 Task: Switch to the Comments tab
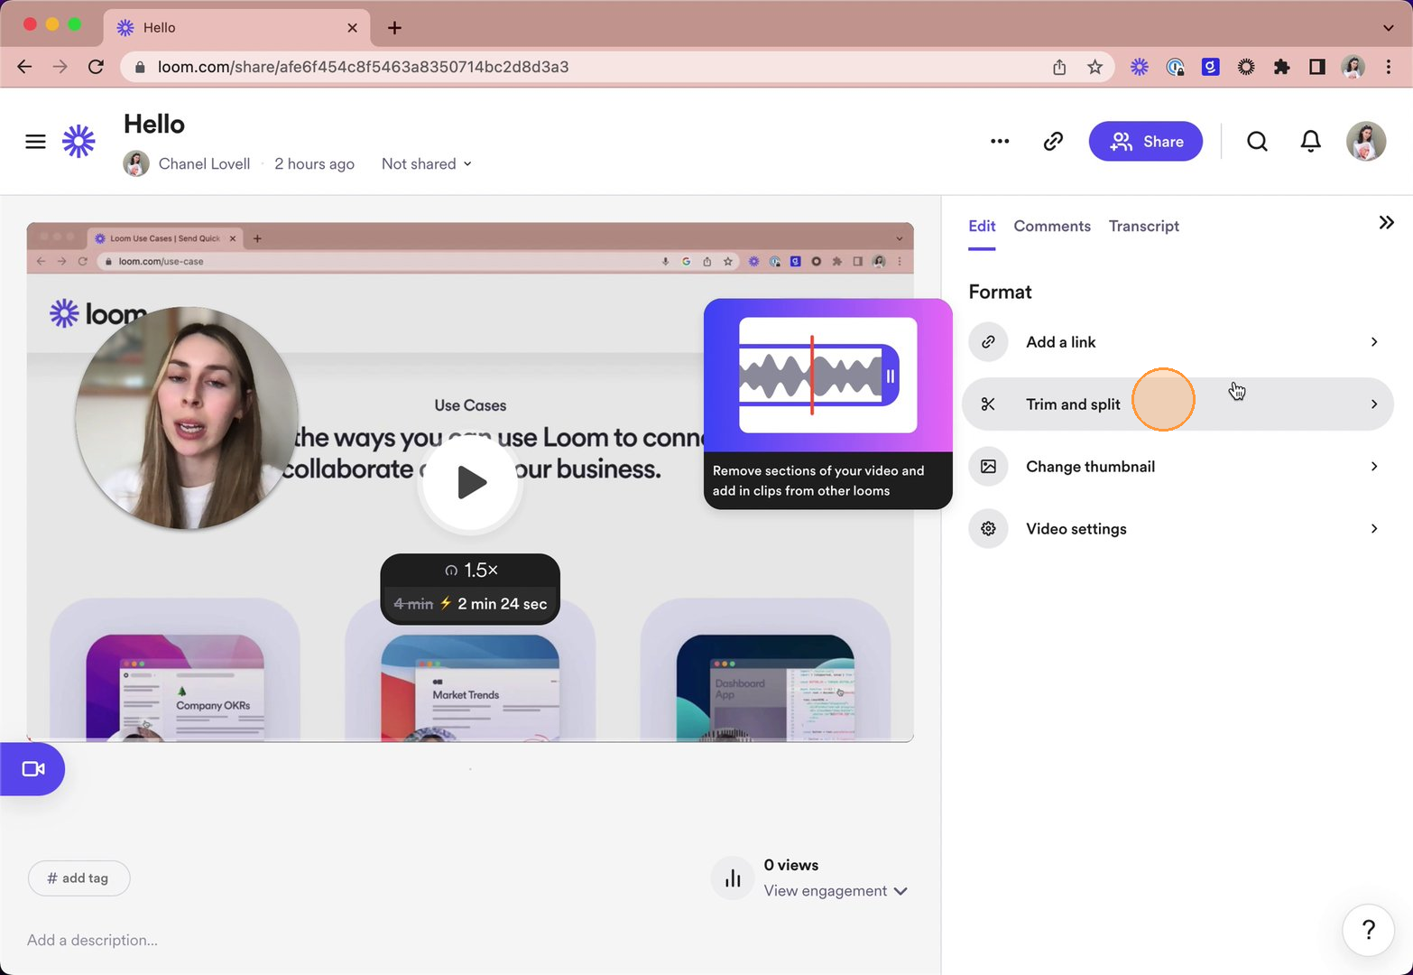[1052, 226]
